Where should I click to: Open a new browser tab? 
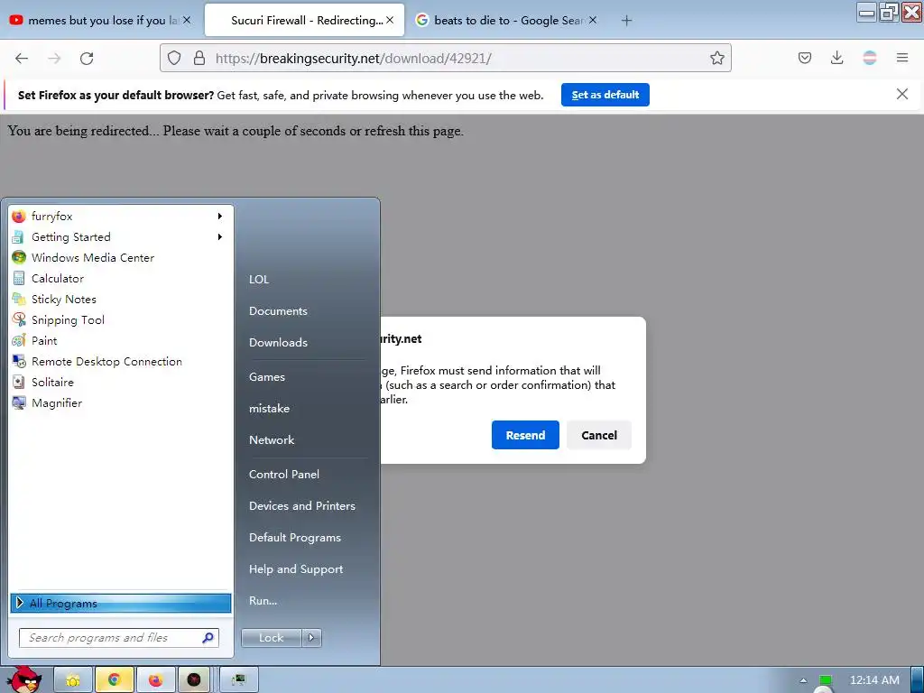click(626, 21)
